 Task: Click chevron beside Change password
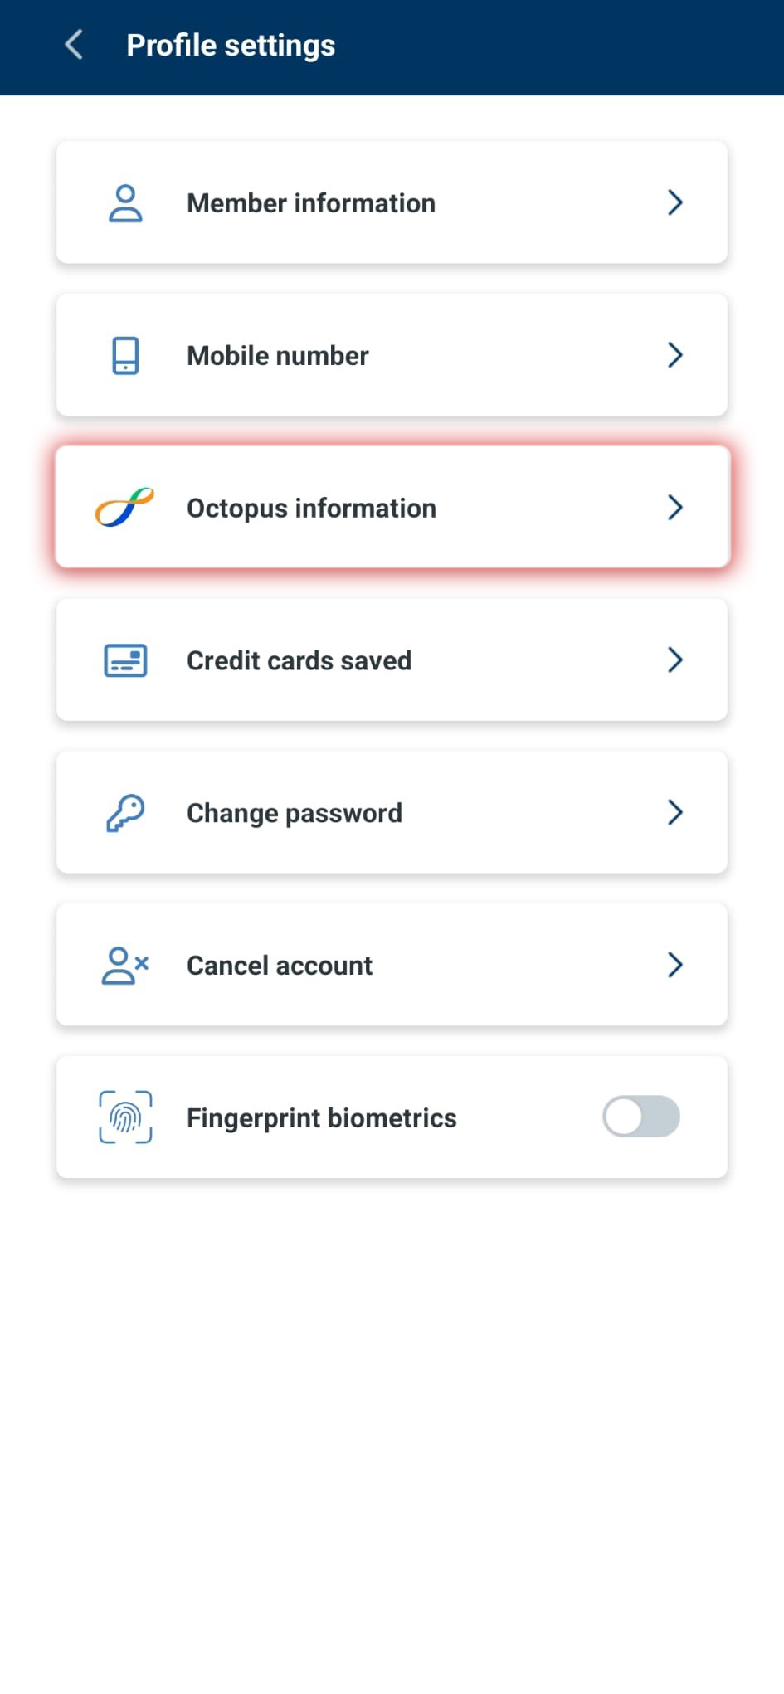click(x=675, y=813)
